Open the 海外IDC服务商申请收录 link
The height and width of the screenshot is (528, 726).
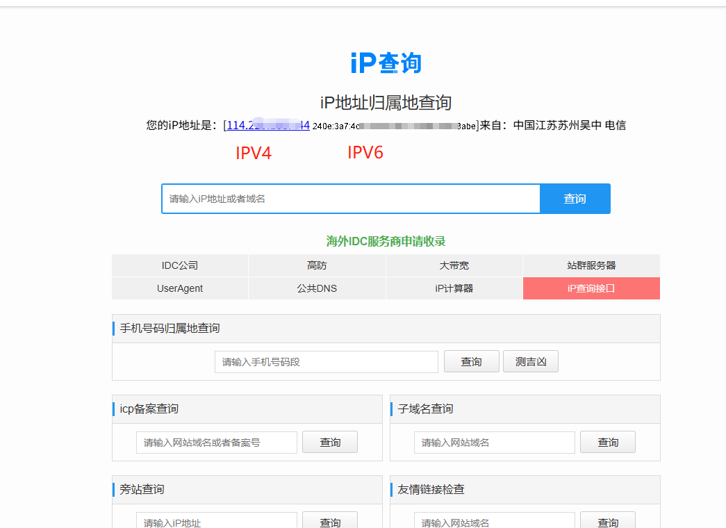[x=384, y=240]
